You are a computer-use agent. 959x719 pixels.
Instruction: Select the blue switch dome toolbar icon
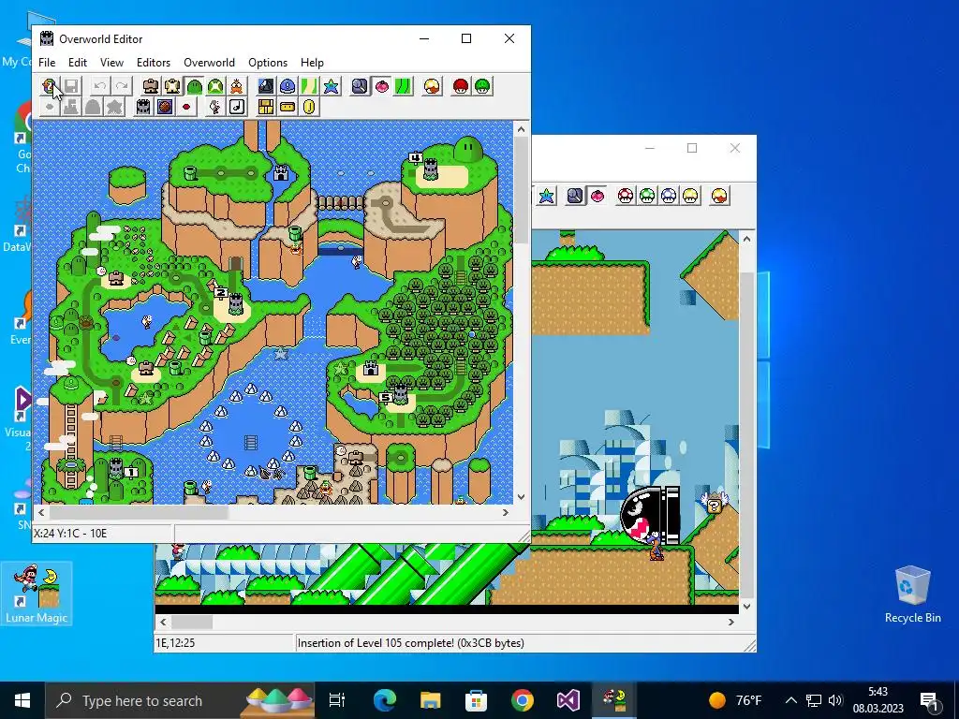coord(288,86)
